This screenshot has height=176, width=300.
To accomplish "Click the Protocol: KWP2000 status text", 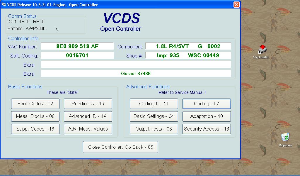I will pos(26,28).
